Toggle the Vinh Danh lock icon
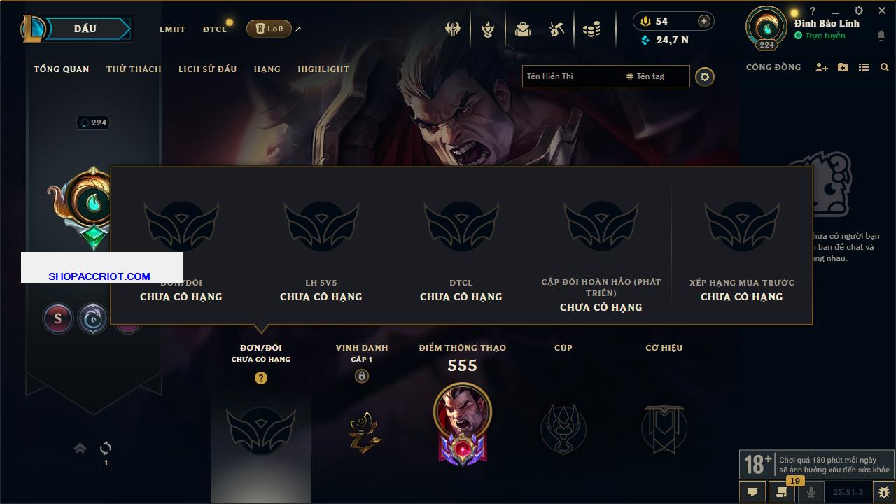The height and width of the screenshot is (504, 896). (x=361, y=377)
